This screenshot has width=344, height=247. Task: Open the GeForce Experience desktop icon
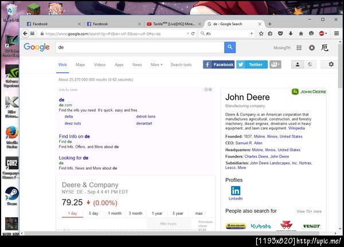(12, 76)
